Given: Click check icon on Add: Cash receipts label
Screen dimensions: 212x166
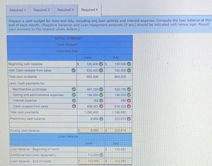Looking at the screenshot, I should (73, 70).
